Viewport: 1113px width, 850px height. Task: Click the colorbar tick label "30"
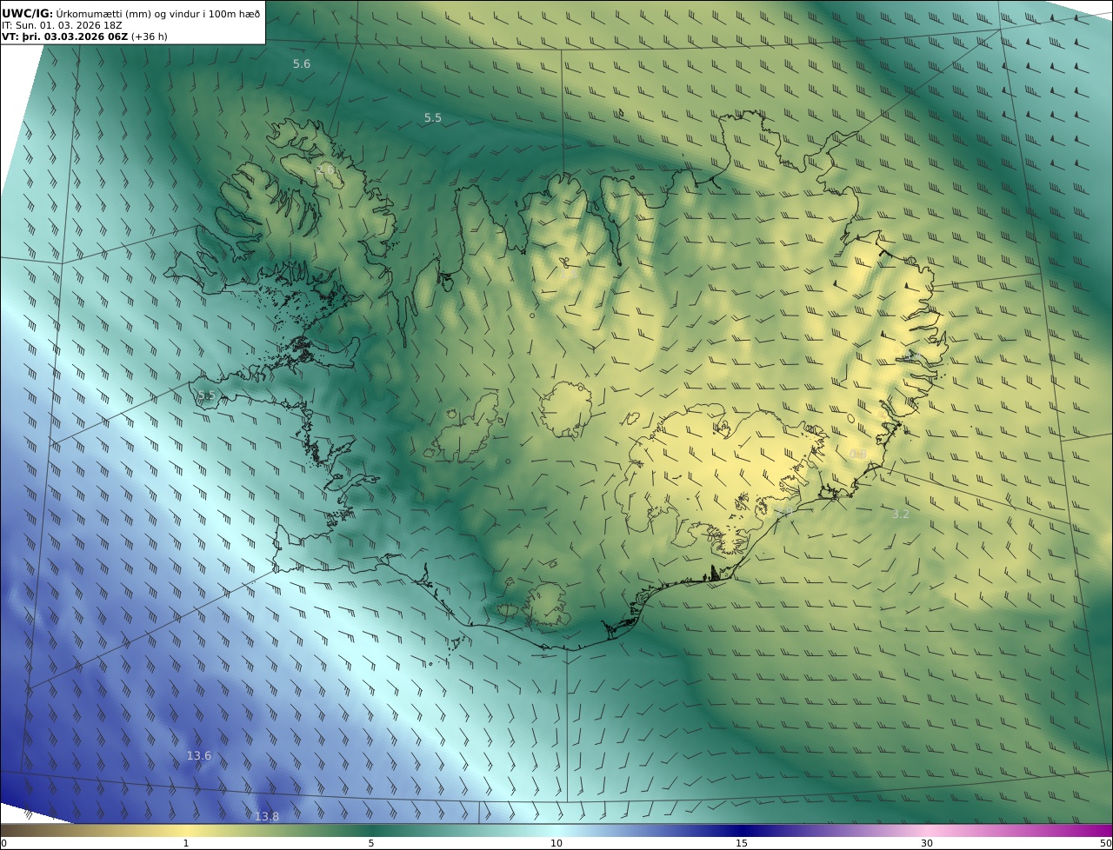[927, 843]
